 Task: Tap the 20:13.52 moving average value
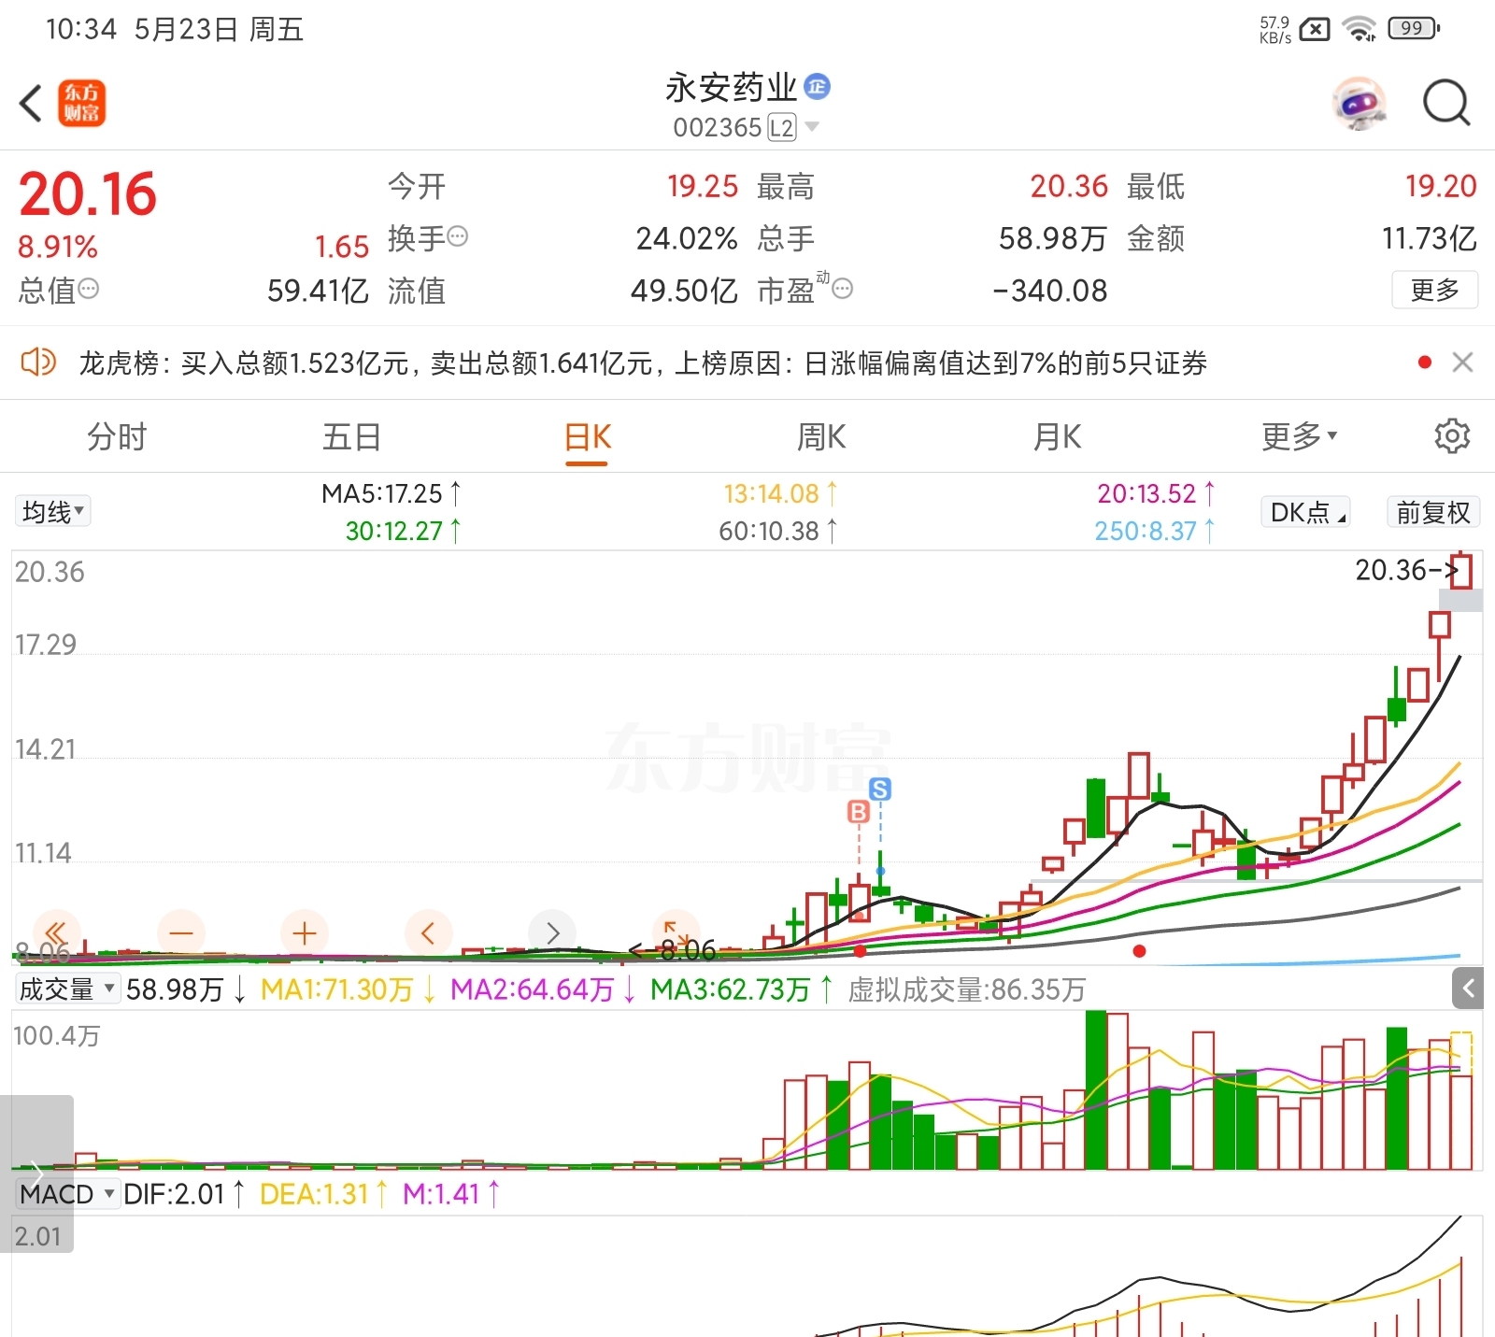1156,493
